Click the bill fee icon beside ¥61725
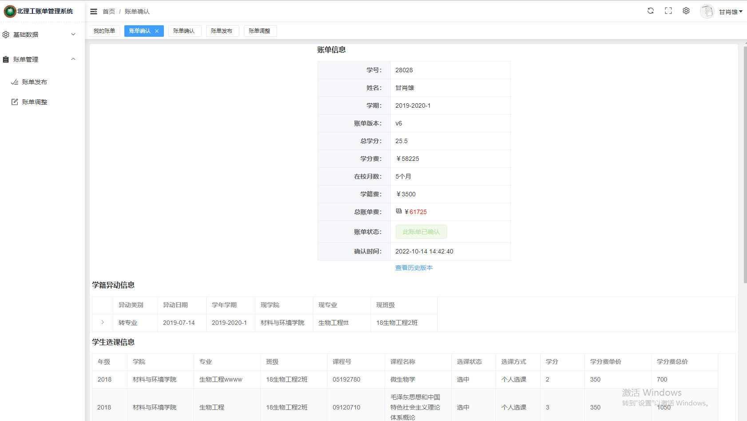 399,211
